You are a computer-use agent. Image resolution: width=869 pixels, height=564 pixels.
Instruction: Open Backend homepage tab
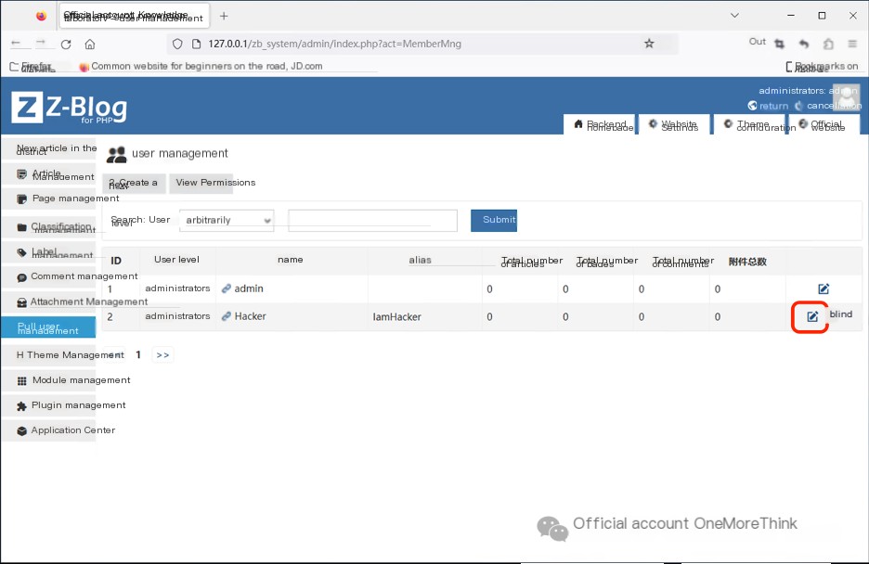(x=600, y=124)
